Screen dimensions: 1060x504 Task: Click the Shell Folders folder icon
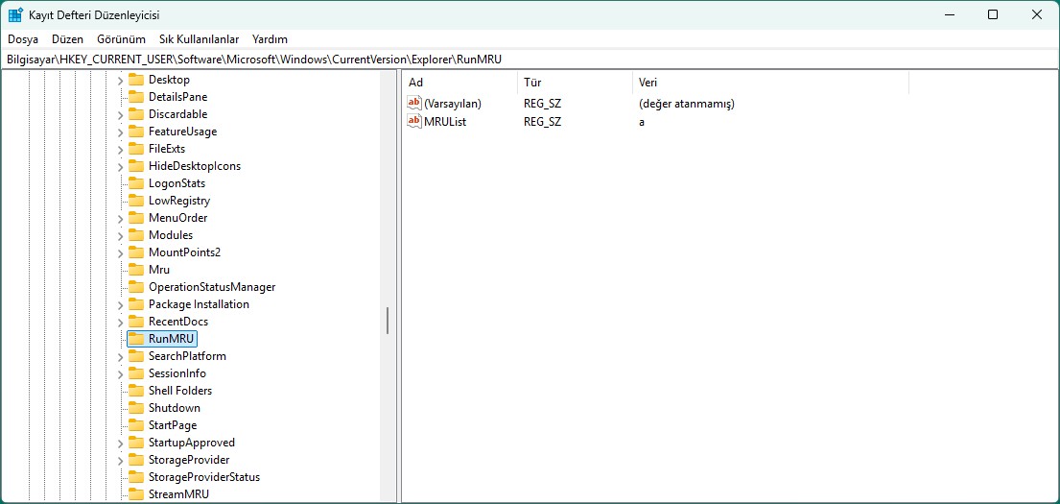click(136, 391)
